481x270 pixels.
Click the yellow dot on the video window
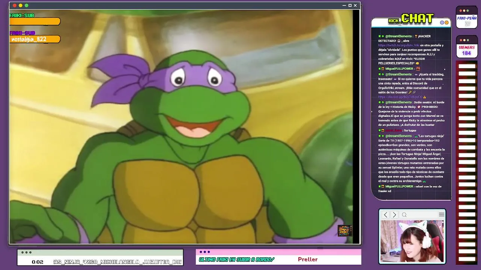point(21,5)
